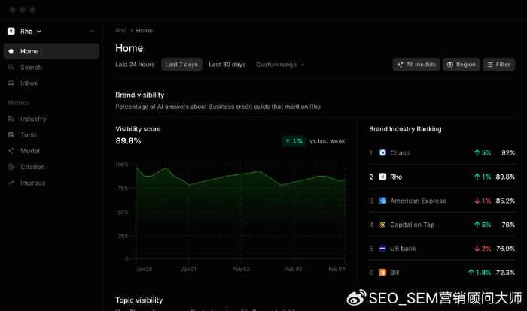Click the Rho logo in ranking list
Image resolution: width=527 pixels, height=311 pixels.
382,177
